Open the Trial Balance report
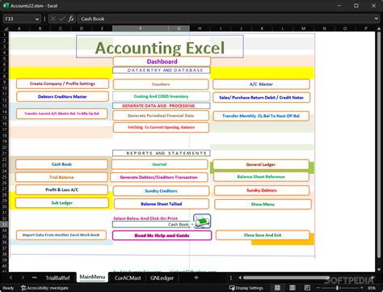Image resolution: width=383 pixels, height=292 pixels. point(61,177)
